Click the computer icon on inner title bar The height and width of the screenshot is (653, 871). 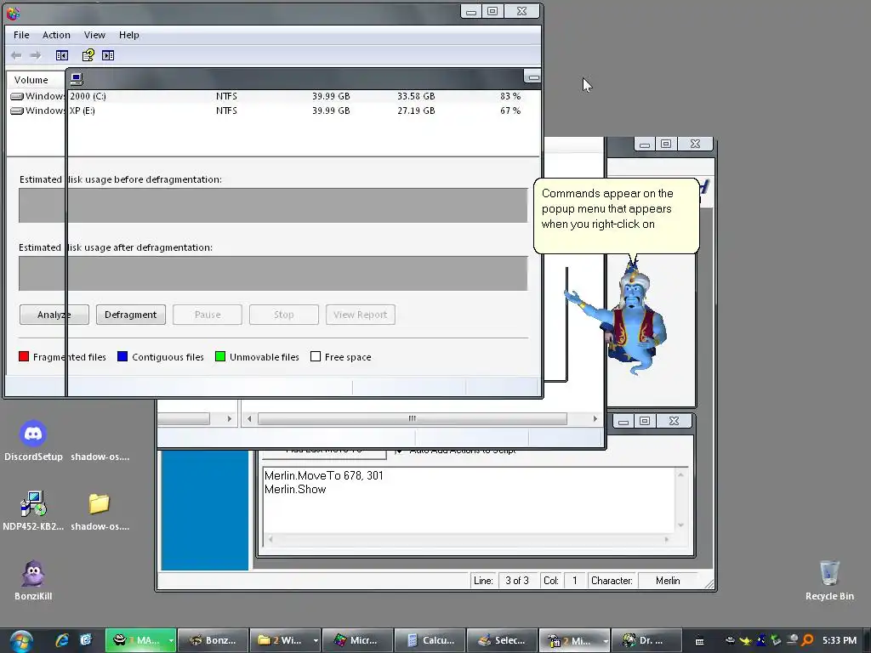click(77, 79)
